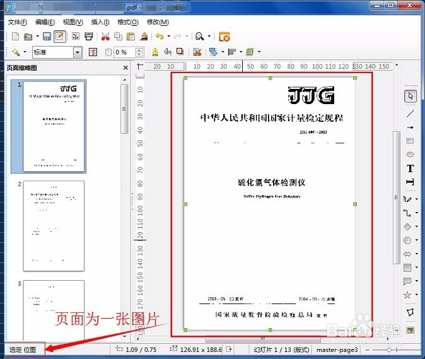425x359 pixels.
Task: Click the zoom slider handle in status bar
Action: click(389, 350)
